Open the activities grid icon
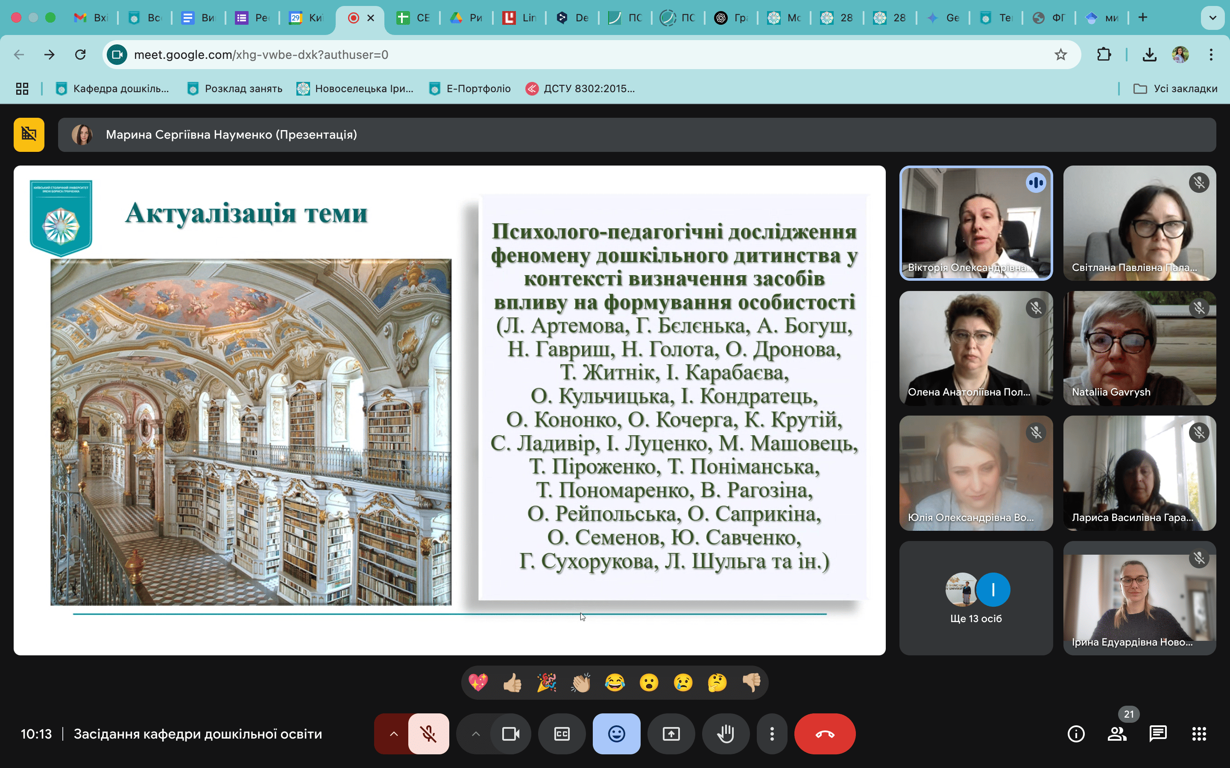Screen dimensions: 1230x768 1199,733
